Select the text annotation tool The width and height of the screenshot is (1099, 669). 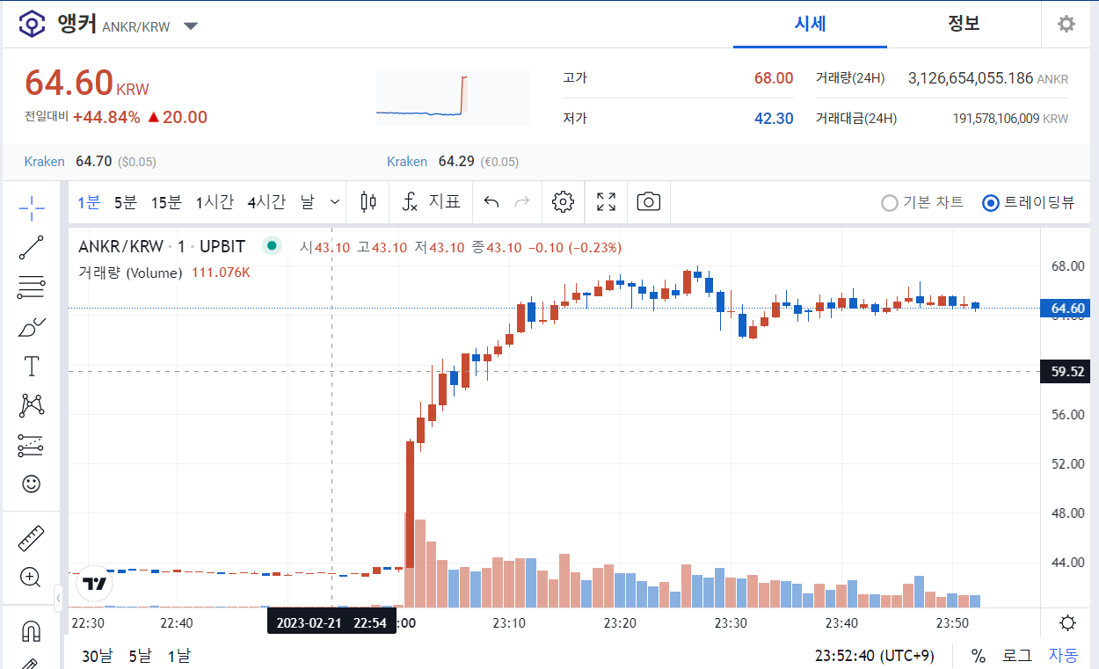[x=32, y=366]
